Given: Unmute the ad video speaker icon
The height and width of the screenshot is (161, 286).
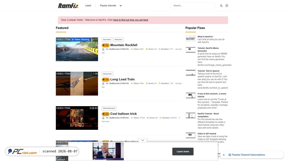Looking at the screenshot, I should pyautogui.click(x=95, y=157).
